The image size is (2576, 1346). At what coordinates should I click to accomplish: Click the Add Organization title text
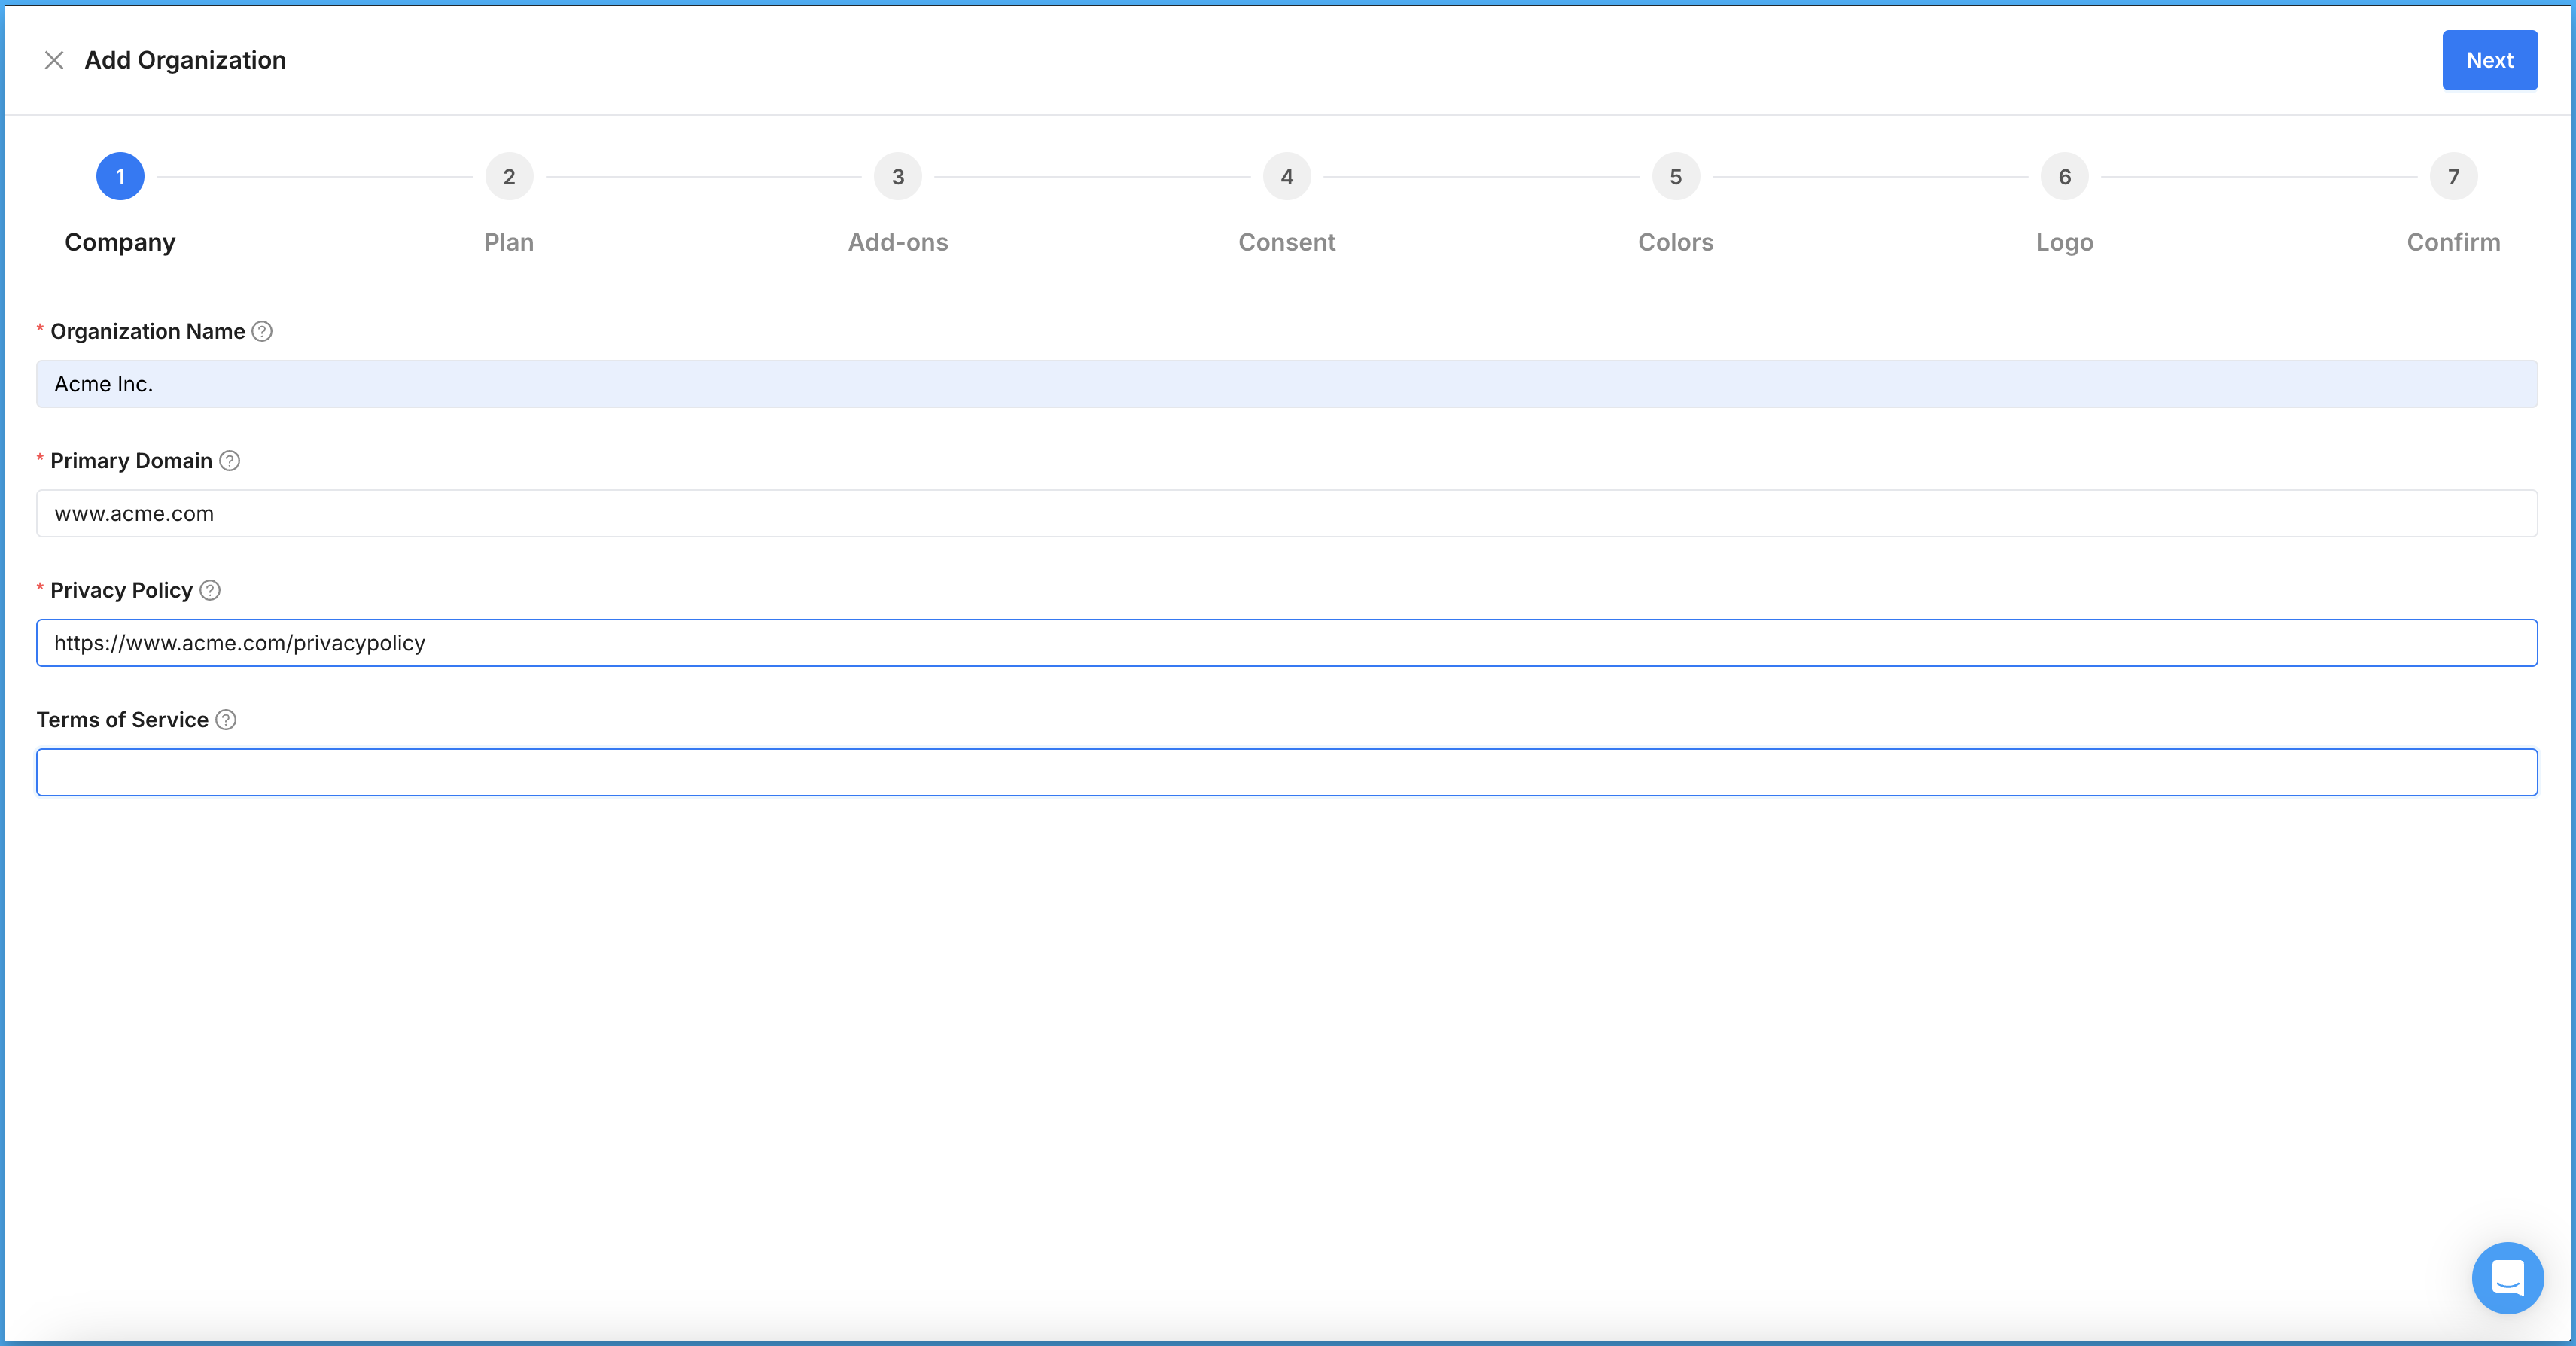[185, 60]
